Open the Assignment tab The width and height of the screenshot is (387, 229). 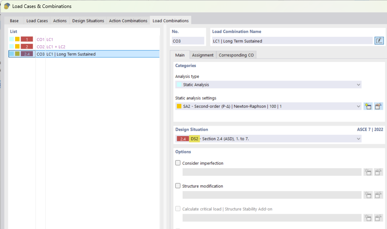point(203,55)
